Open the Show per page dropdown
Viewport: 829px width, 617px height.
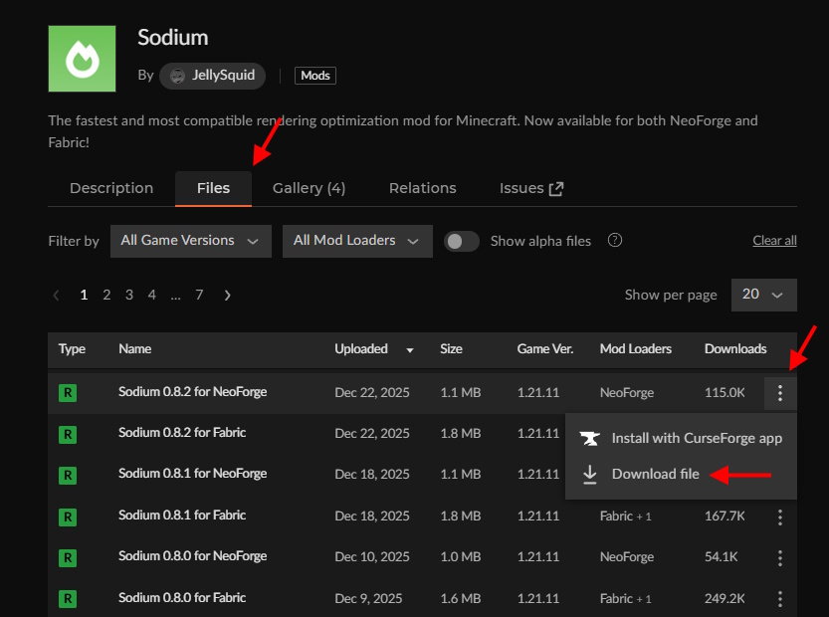[764, 295]
